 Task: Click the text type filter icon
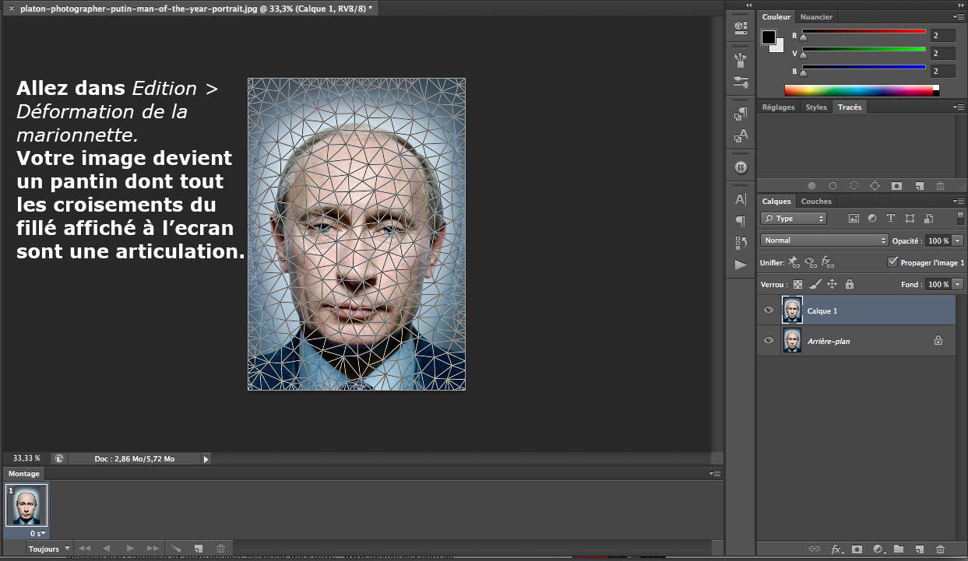(890, 219)
